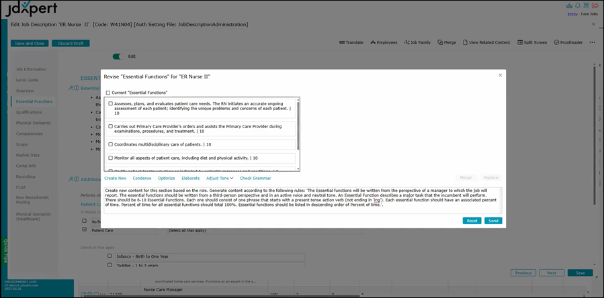The height and width of the screenshot is (298, 604).
Task: Choose the Check Grammar option
Action: pos(255,179)
